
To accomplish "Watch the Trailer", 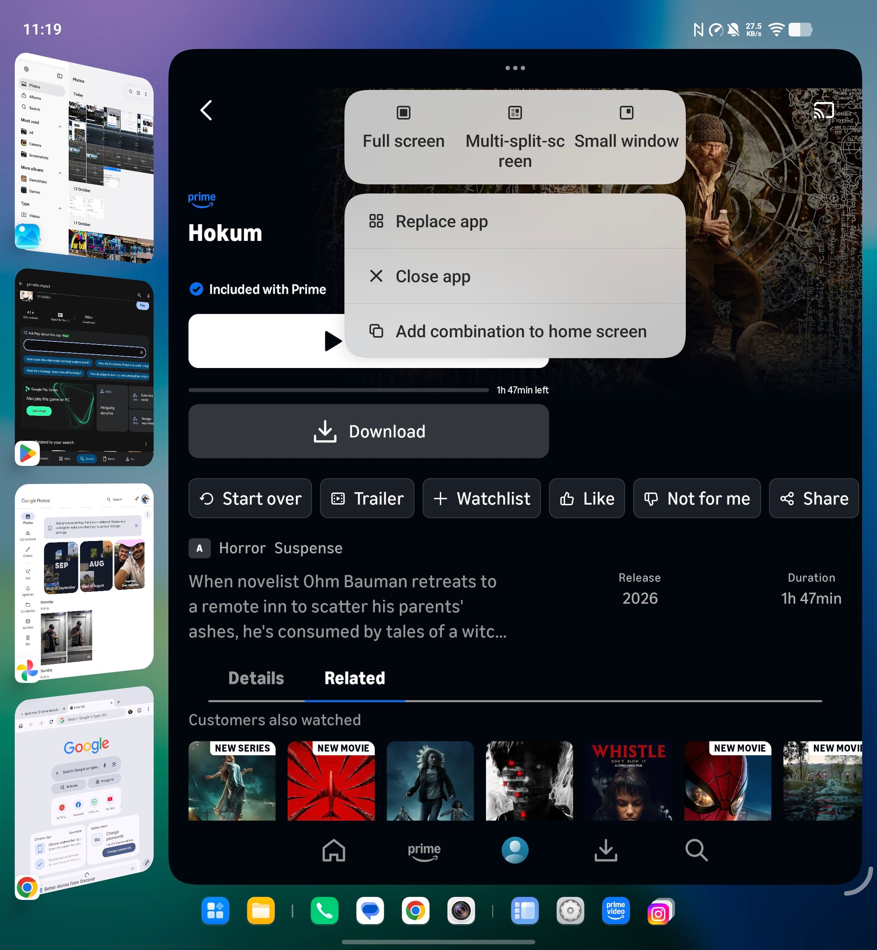I will coord(367,498).
